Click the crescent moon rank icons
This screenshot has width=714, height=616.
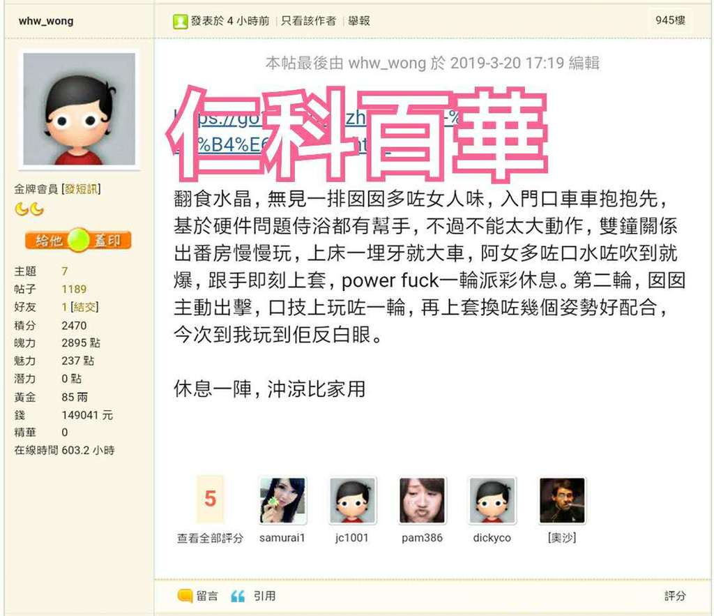click(x=29, y=209)
